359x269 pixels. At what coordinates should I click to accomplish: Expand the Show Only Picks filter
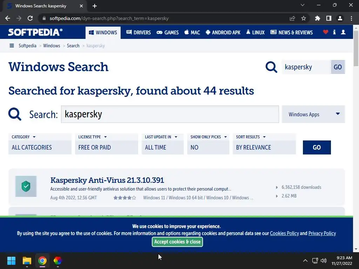click(x=208, y=137)
